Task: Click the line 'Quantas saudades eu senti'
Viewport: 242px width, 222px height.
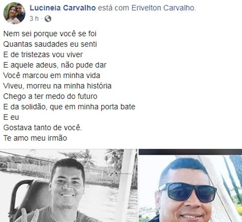Action: point(50,44)
